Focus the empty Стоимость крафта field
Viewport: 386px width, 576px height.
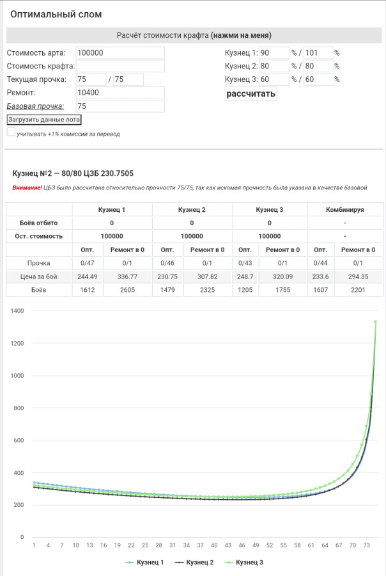click(x=120, y=66)
